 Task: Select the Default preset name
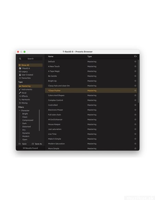tap(51, 62)
